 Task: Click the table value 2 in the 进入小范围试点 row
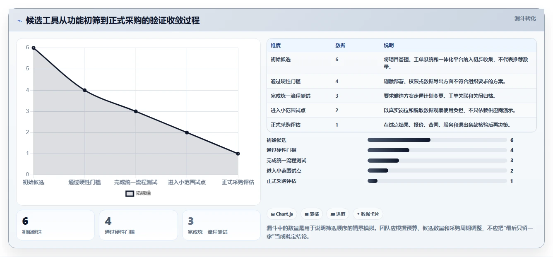click(337, 110)
